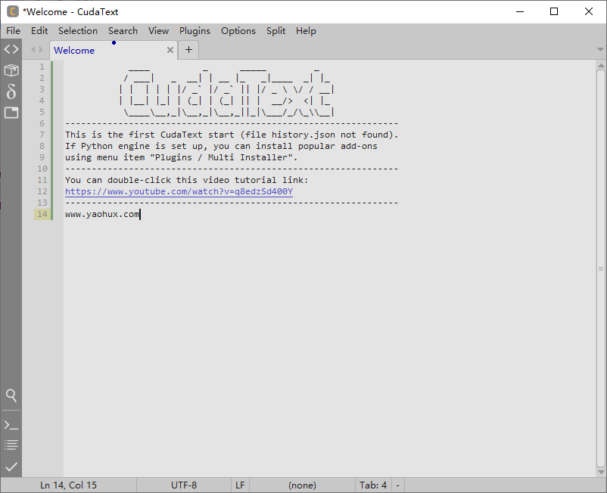Open the Code Tree panel
Image resolution: width=607 pixels, height=493 pixels.
(x=11, y=48)
